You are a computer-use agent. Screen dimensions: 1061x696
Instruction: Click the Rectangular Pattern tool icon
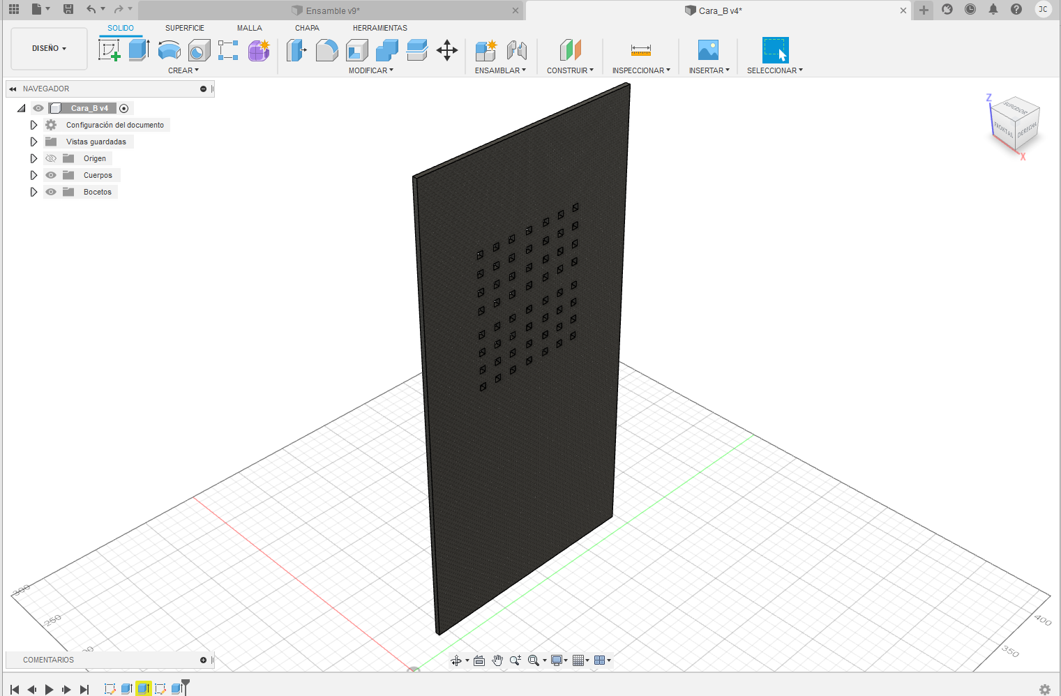pos(228,50)
